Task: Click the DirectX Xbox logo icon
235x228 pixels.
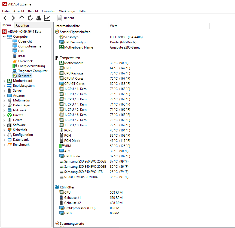Action: pyautogui.click(x=10, y=115)
